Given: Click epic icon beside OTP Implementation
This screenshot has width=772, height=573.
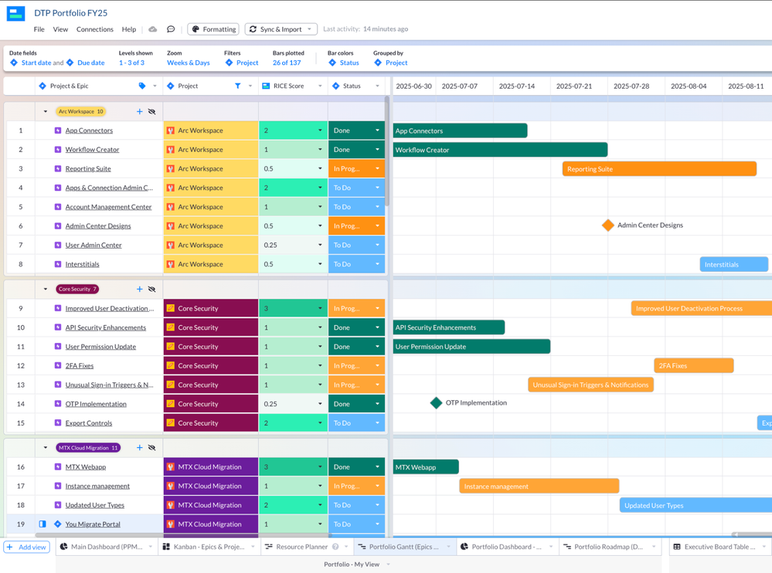Looking at the screenshot, I should (x=58, y=404).
